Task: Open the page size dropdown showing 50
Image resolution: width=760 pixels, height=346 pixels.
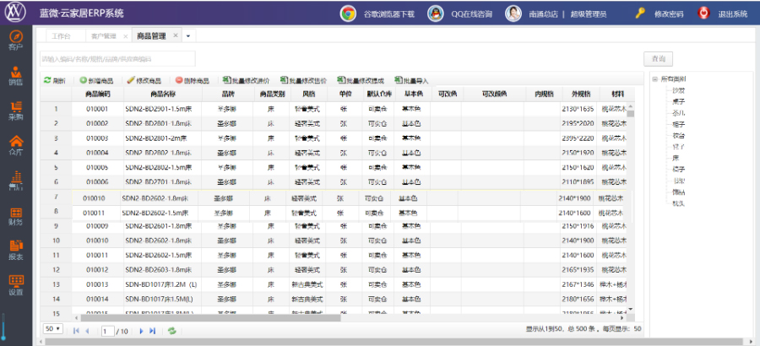Action: point(52,329)
